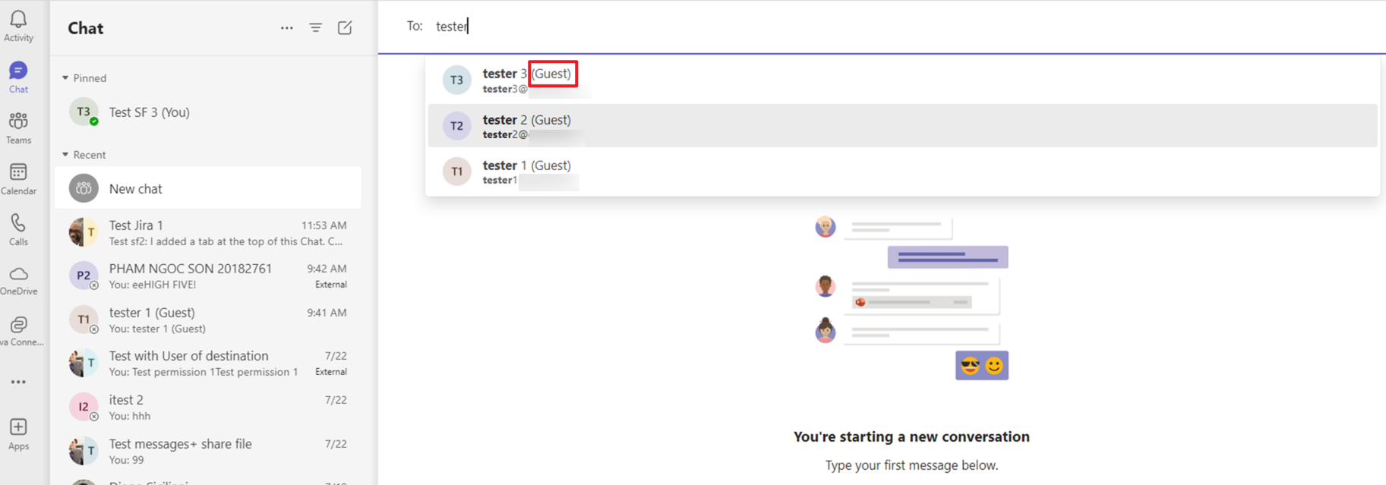Click the new conversation illustration
This screenshot has width=1386, height=485.
(x=911, y=298)
